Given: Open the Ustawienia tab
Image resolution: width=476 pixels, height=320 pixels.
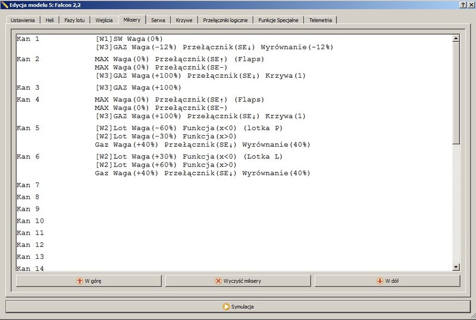Looking at the screenshot, I should pos(23,20).
